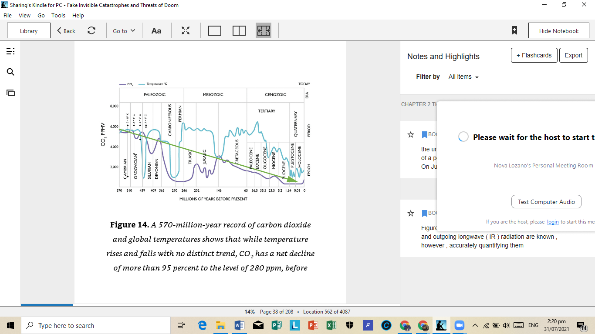Open the table of contents menu icon

(x=10, y=51)
